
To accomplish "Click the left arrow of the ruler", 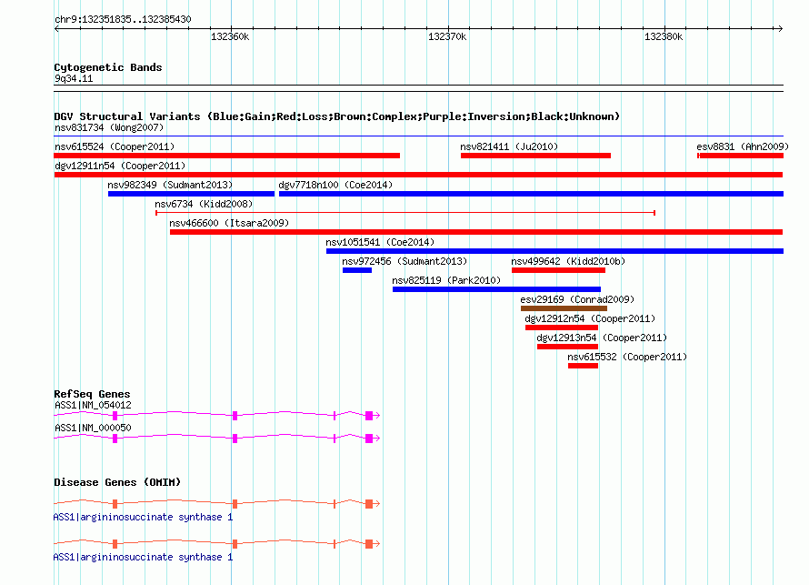I will (56, 29).
